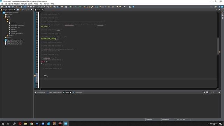Screen dimensions: 224x126
Task: Click the Save toolbar icon
Action: click(6, 7)
